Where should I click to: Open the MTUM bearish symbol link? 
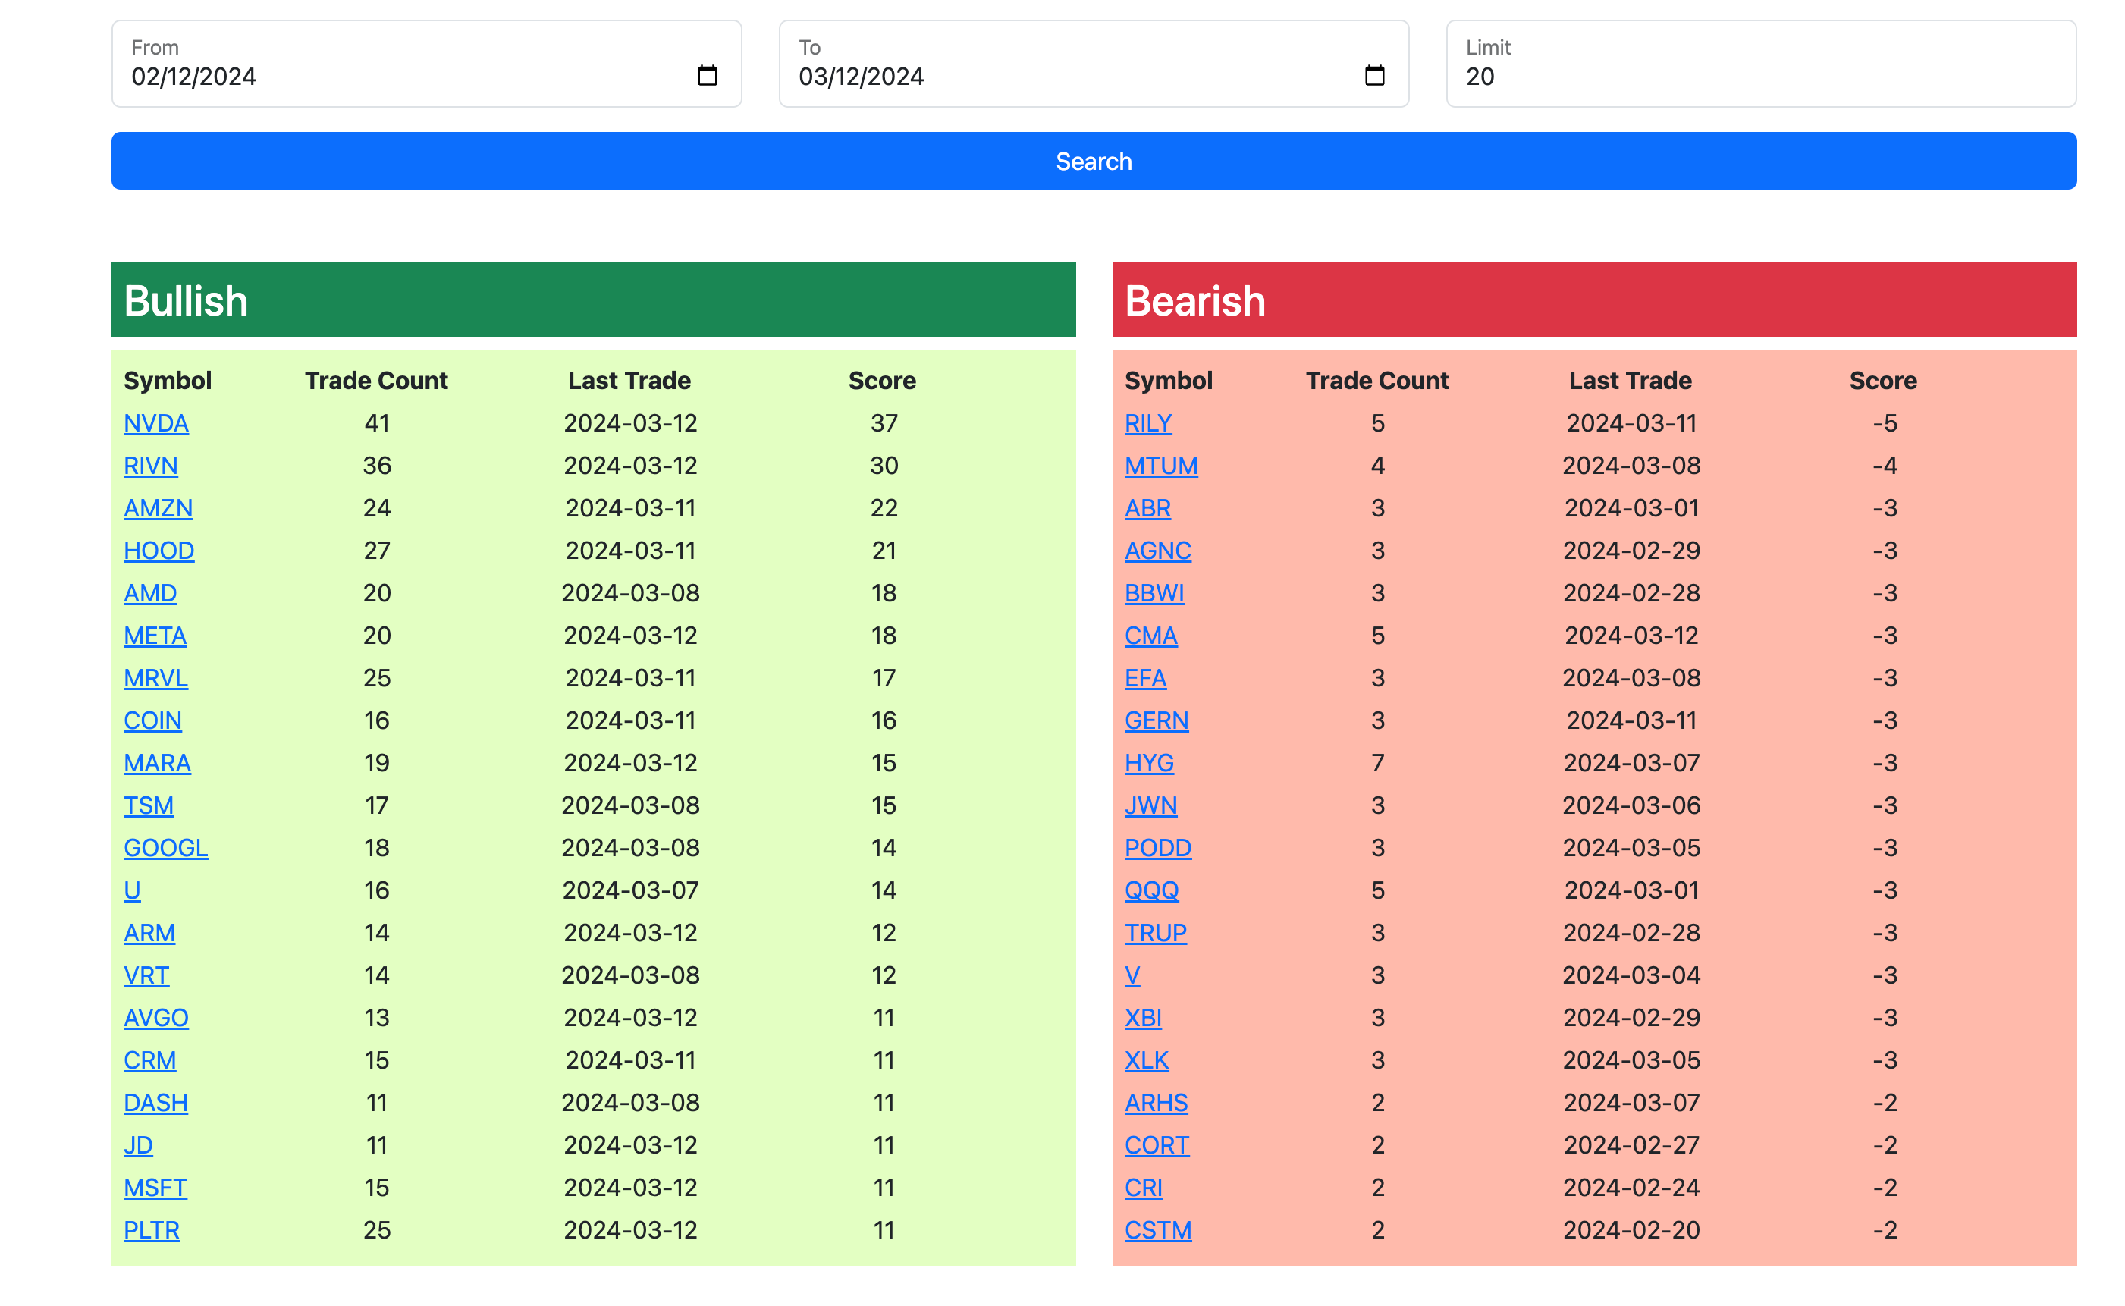tap(1161, 466)
